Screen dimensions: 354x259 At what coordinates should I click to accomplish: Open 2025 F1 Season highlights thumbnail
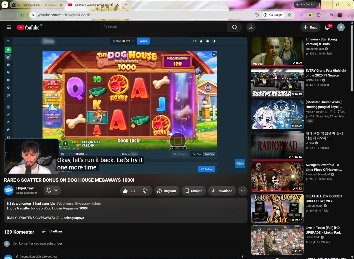[277, 83]
